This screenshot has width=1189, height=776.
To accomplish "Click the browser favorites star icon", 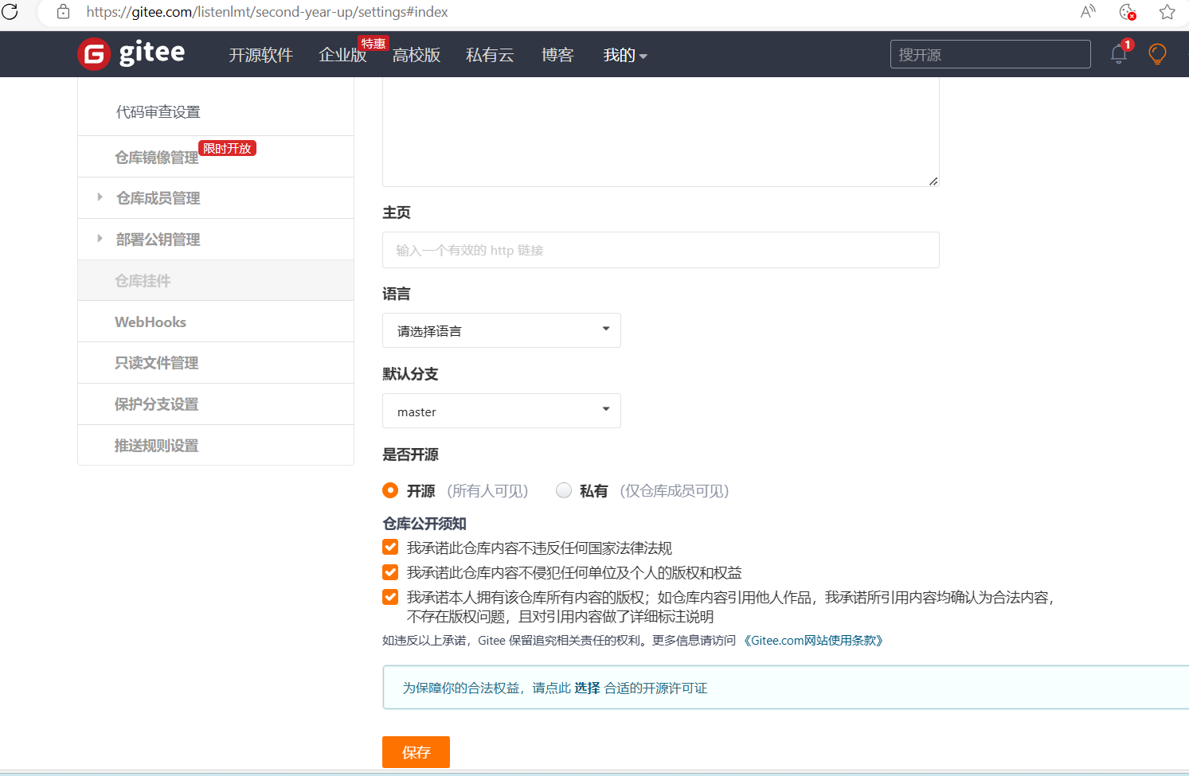I will click(1167, 12).
